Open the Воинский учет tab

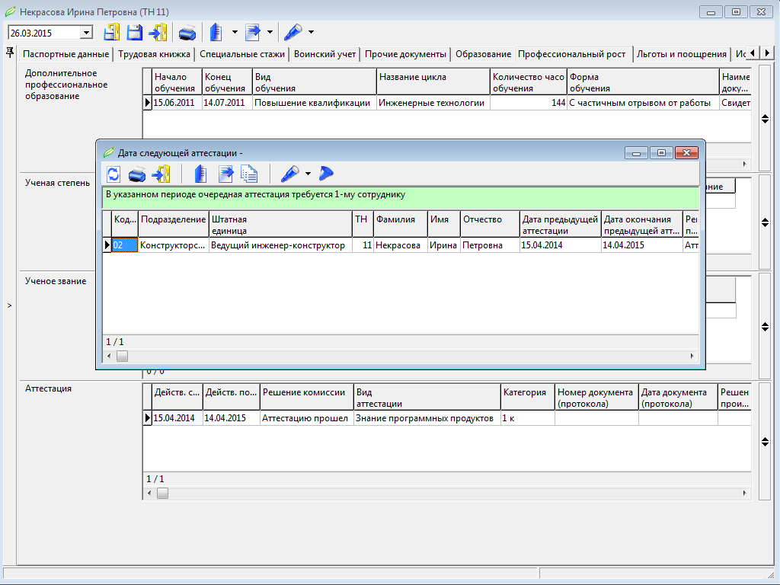pos(324,54)
